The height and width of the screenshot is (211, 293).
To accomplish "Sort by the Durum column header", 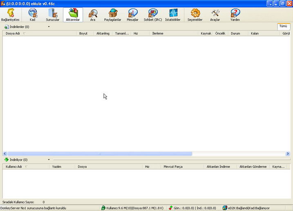I will tap(238, 33).
